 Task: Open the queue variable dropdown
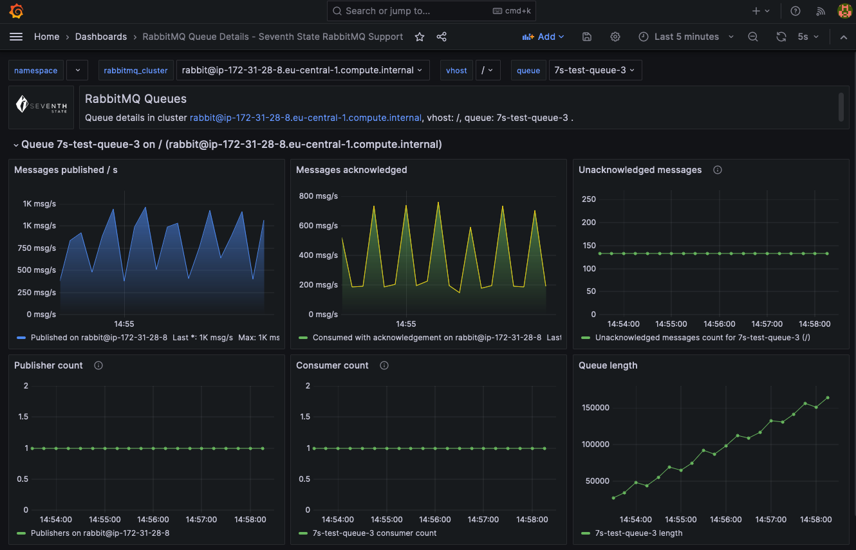point(595,70)
